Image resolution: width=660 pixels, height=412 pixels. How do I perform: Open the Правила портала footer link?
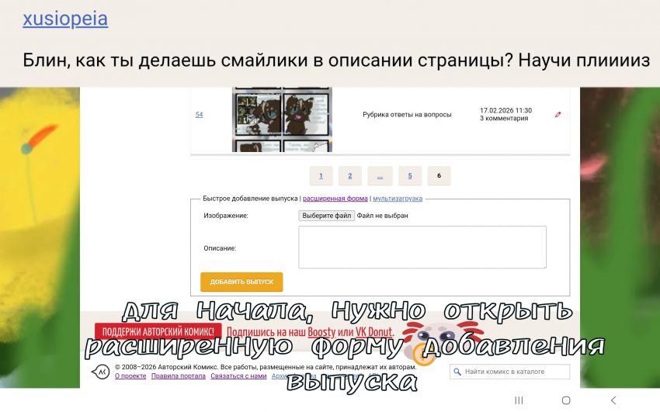click(179, 376)
